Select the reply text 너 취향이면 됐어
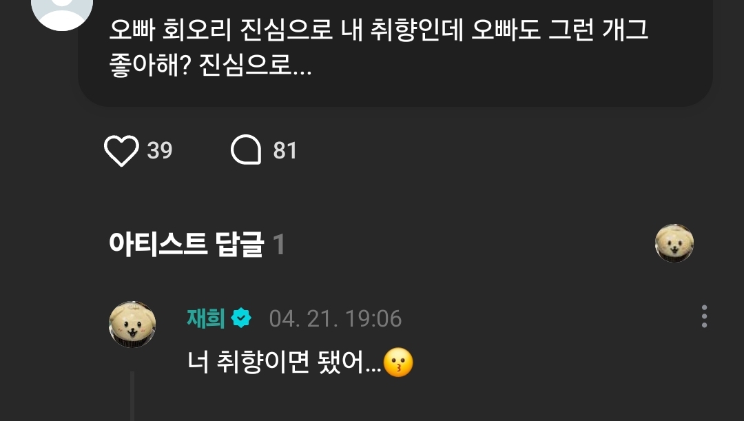 (285, 362)
